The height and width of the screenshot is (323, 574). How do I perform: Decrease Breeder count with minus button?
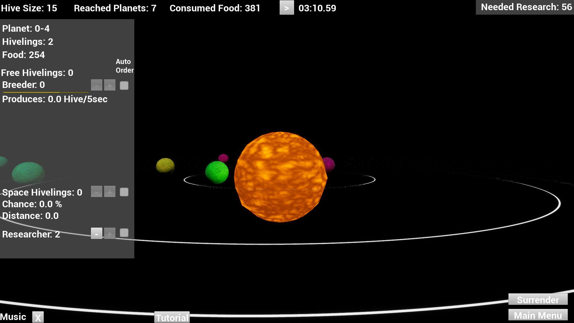click(96, 85)
